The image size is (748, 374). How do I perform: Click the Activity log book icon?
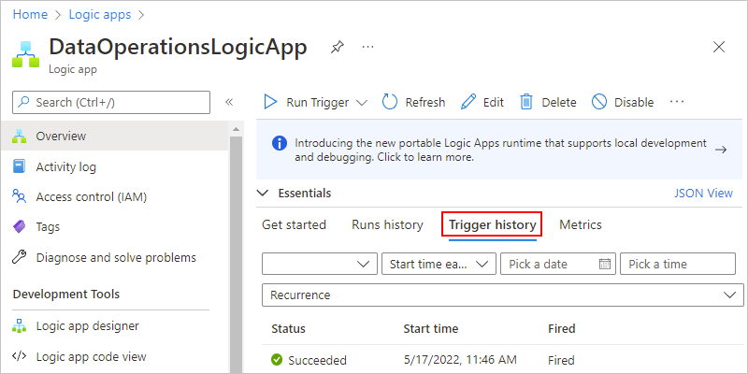(x=19, y=167)
